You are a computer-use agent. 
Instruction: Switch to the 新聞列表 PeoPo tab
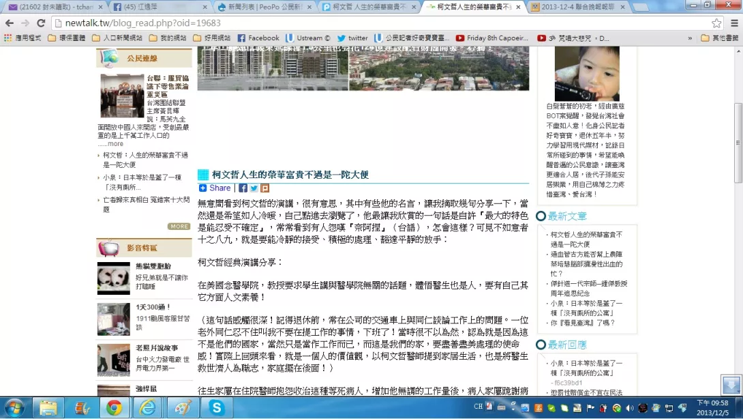(x=264, y=7)
